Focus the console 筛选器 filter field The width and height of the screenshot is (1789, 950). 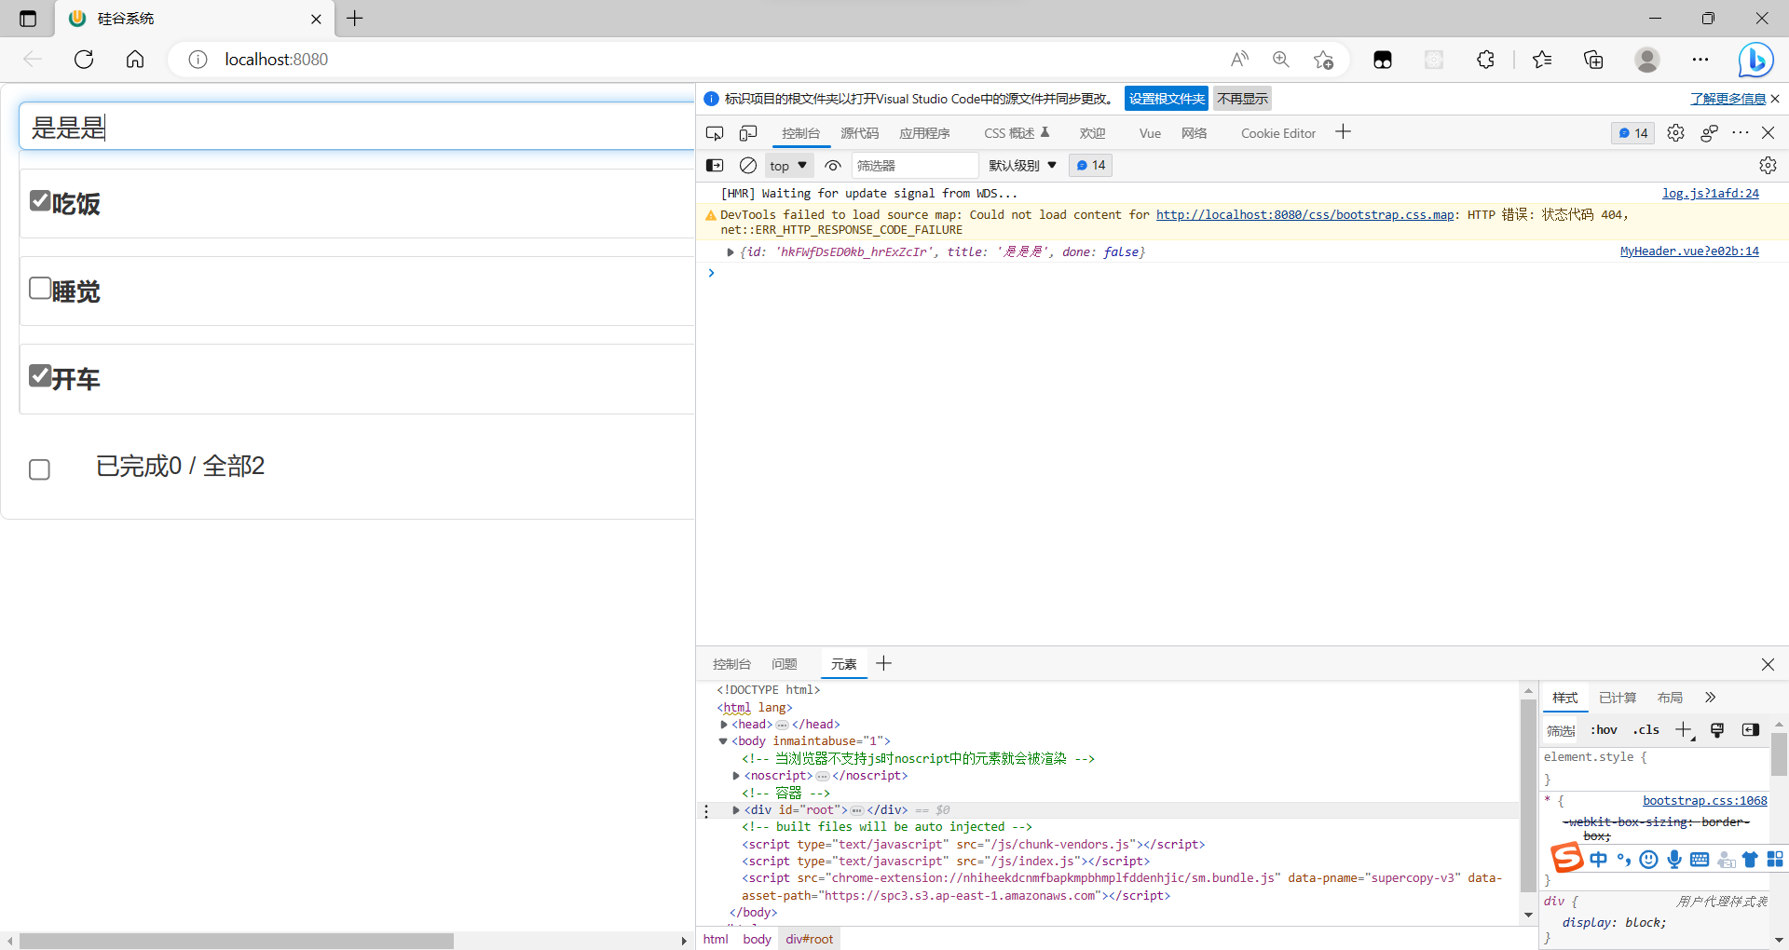pyautogui.click(x=915, y=165)
